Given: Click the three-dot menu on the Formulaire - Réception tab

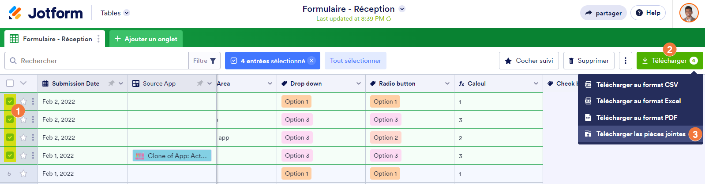Looking at the screenshot, I should (x=98, y=39).
